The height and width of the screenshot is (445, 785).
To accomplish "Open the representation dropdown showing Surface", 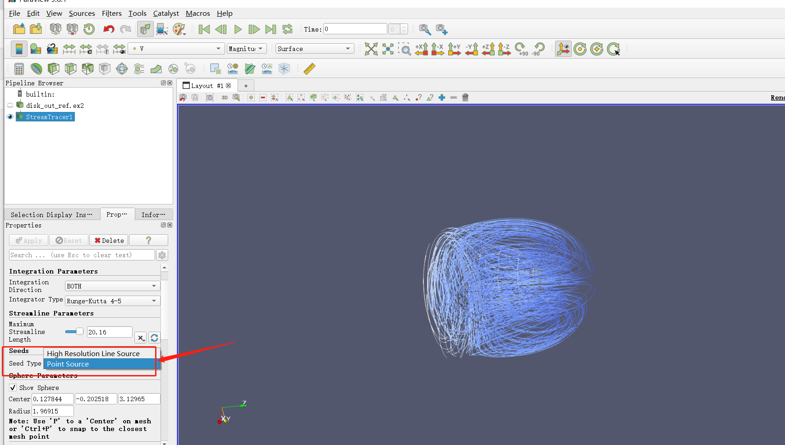I will tap(314, 48).
